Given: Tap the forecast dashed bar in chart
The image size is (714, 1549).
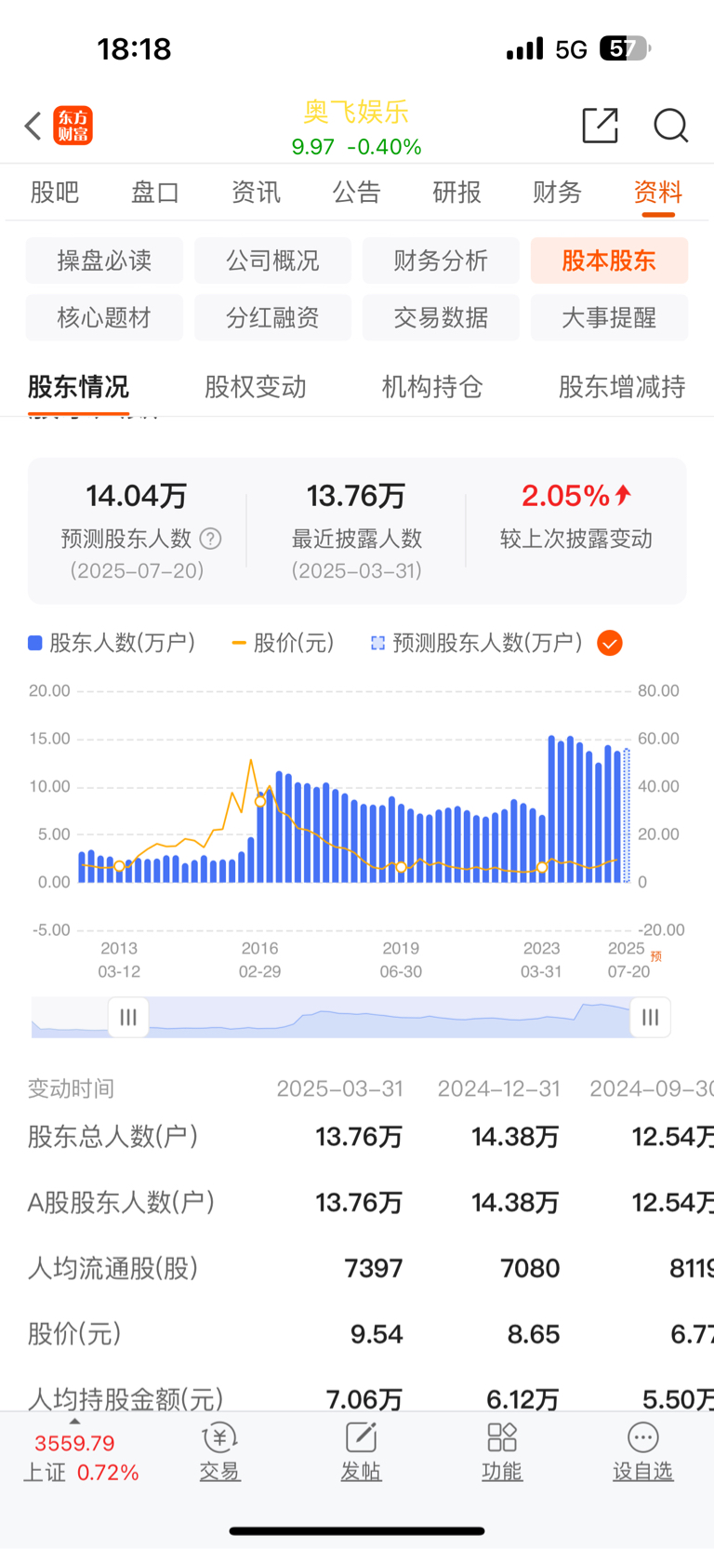Looking at the screenshot, I should tap(627, 815).
